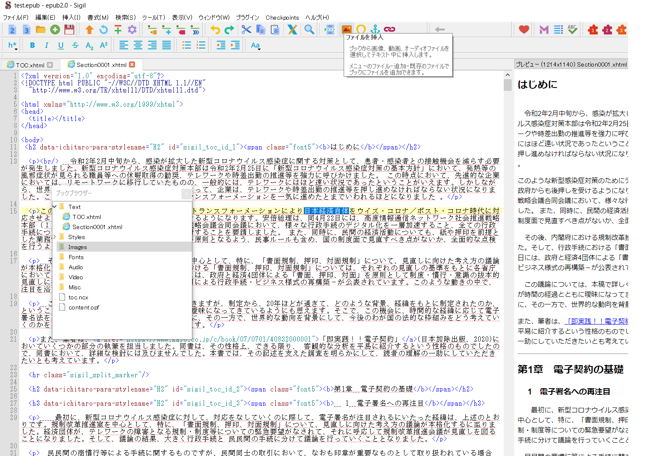Expand the Styles folder in Book Browser
The height and width of the screenshot is (456, 650).
54,237
